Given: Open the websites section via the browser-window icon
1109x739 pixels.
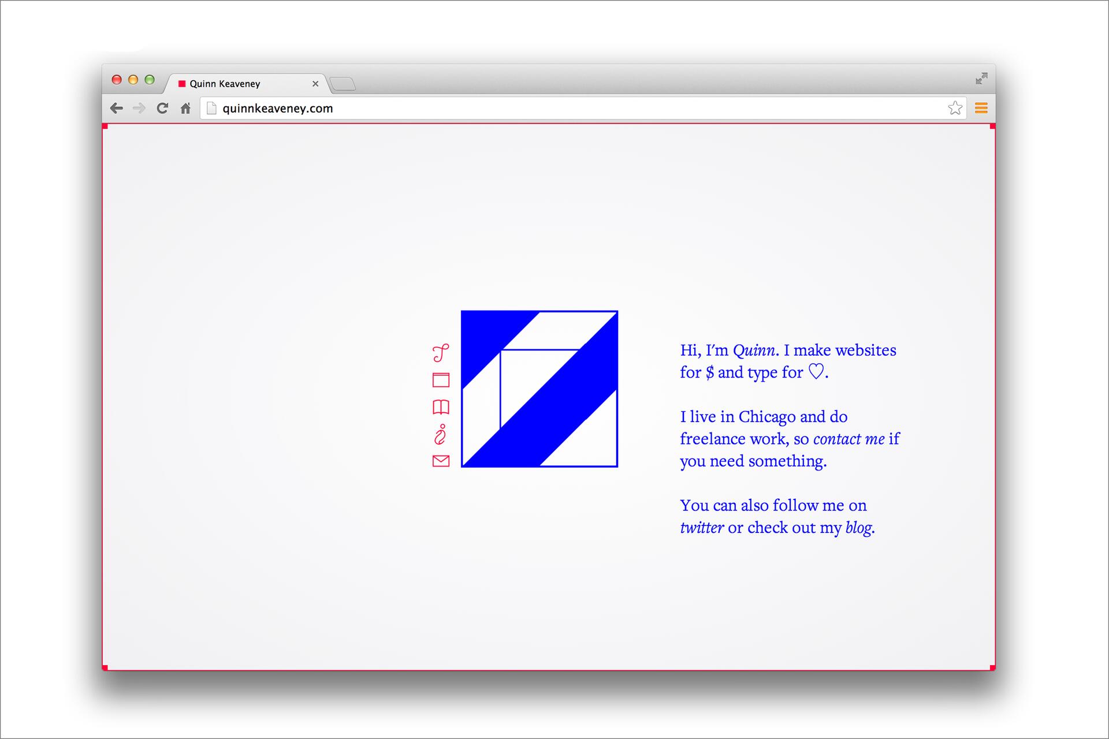Looking at the screenshot, I should pyautogui.click(x=441, y=379).
